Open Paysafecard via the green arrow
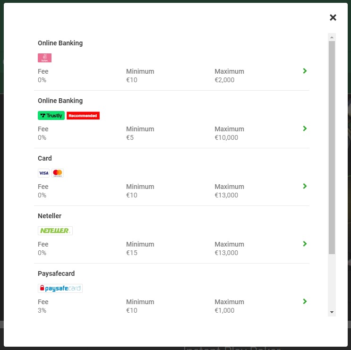Screen dimensions: 351x350 pos(305,301)
